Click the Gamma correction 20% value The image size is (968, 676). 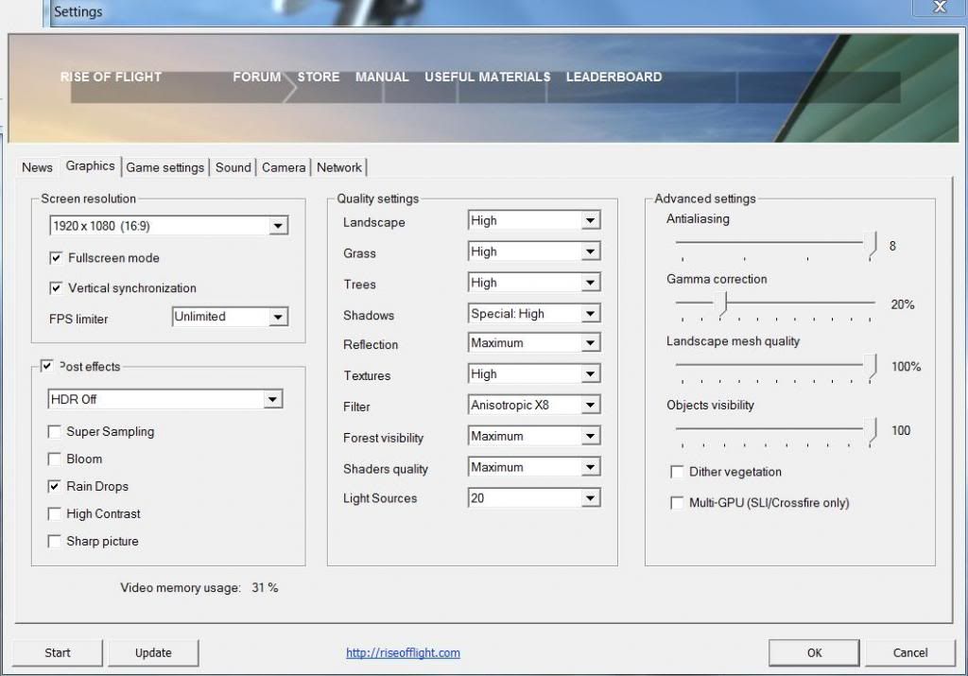point(902,304)
